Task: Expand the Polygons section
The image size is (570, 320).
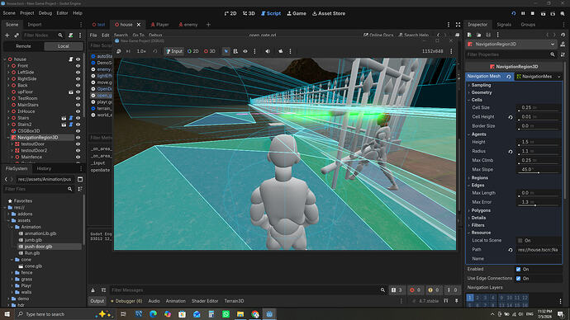Action: pos(481,210)
